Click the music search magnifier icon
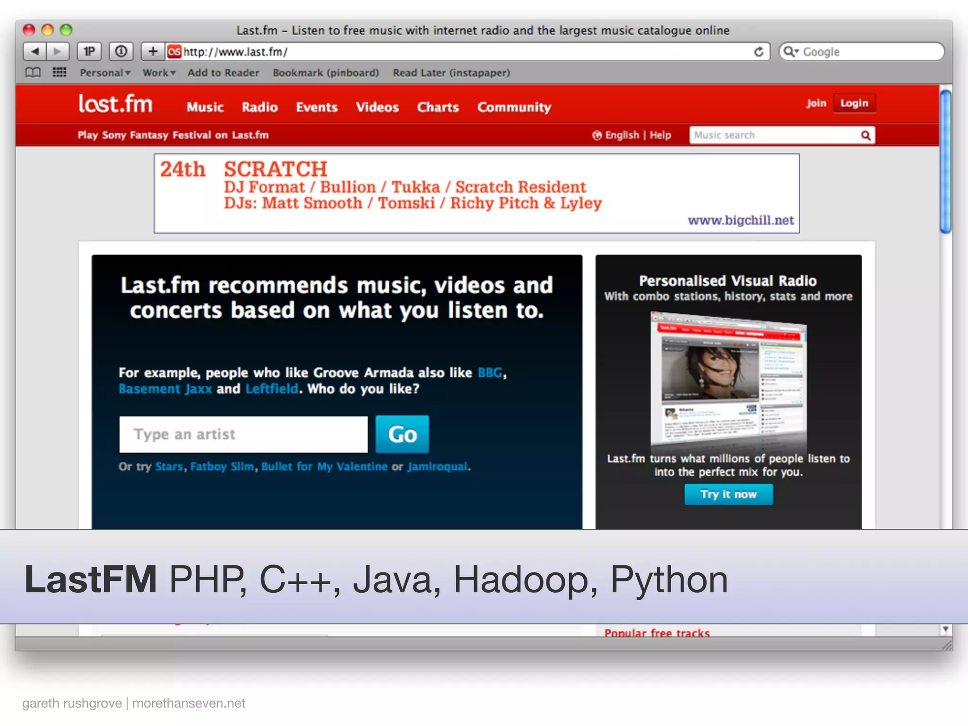The image size is (968, 726). [x=865, y=136]
